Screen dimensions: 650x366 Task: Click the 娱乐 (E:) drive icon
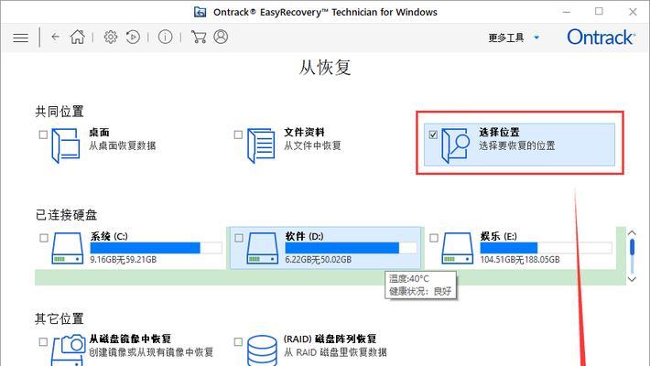pos(457,248)
